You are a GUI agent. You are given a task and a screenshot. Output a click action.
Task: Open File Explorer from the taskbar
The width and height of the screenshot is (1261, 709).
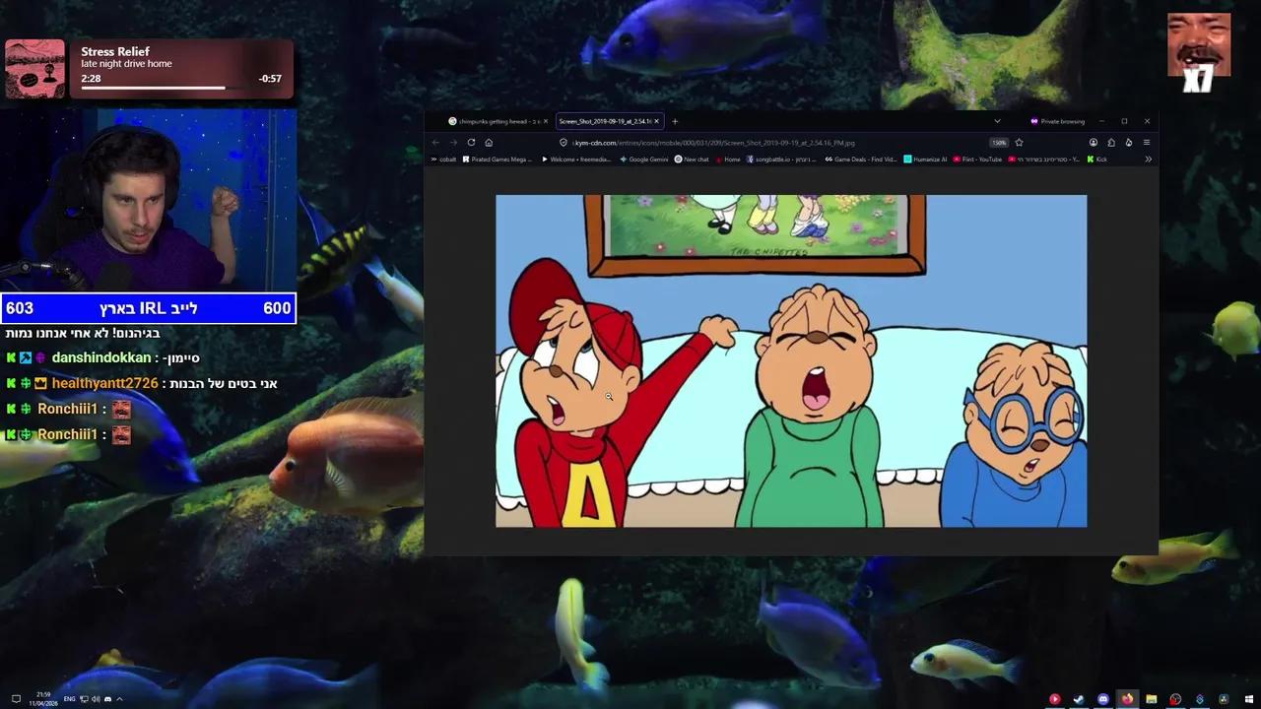point(1152,699)
